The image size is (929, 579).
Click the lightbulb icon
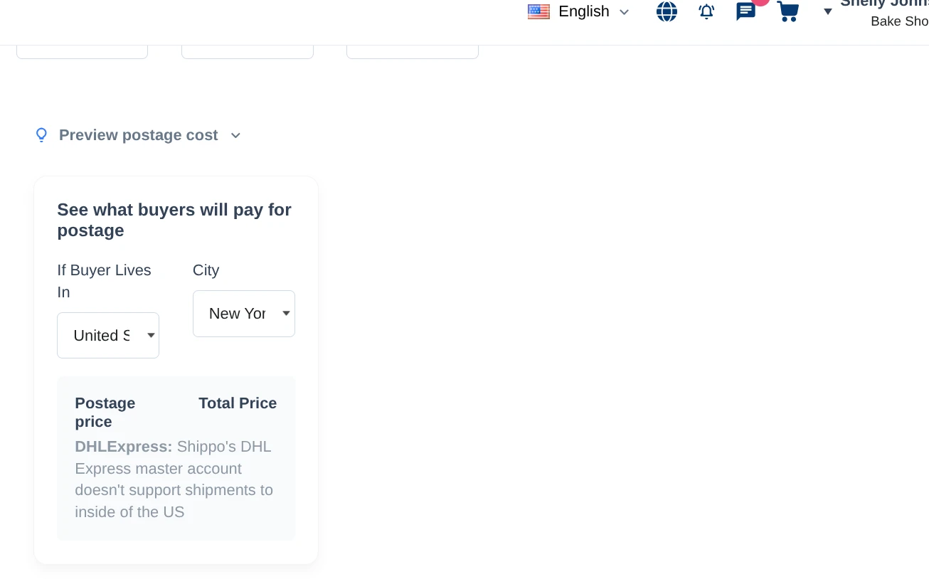[x=42, y=135]
